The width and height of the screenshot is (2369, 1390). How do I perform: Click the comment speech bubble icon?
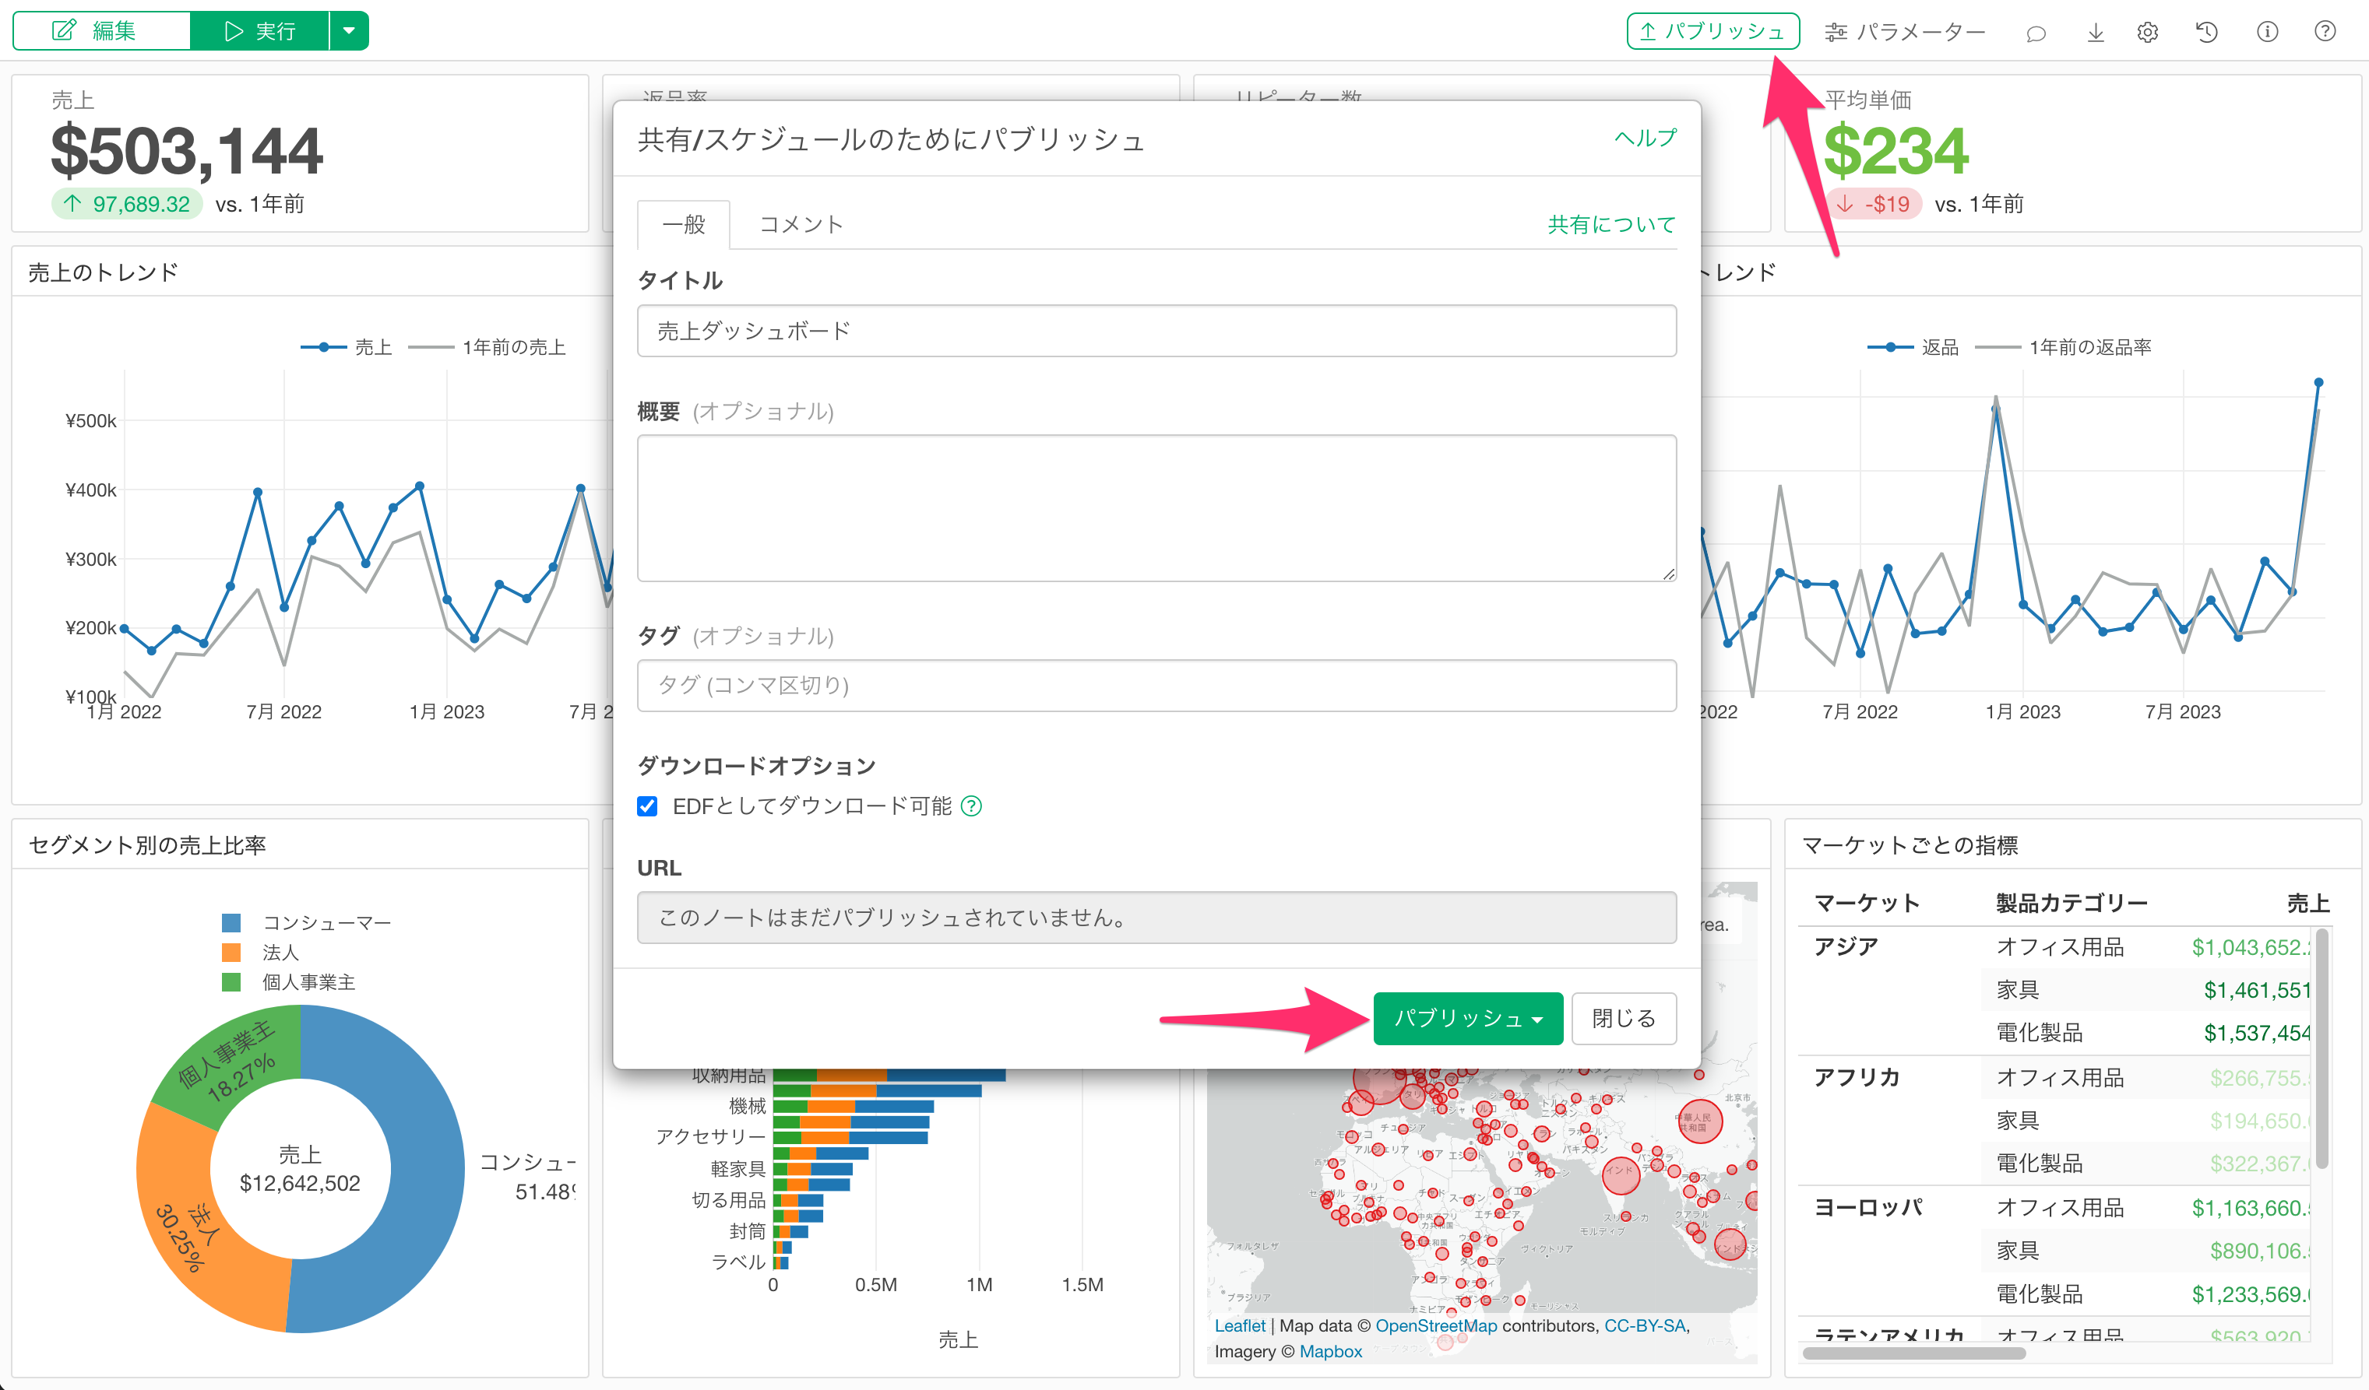click(2035, 33)
